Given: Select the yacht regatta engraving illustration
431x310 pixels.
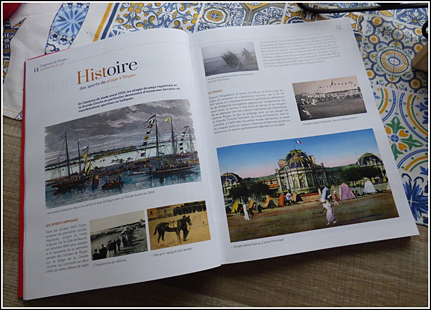Looking at the screenshot, I should coord(122,153).
